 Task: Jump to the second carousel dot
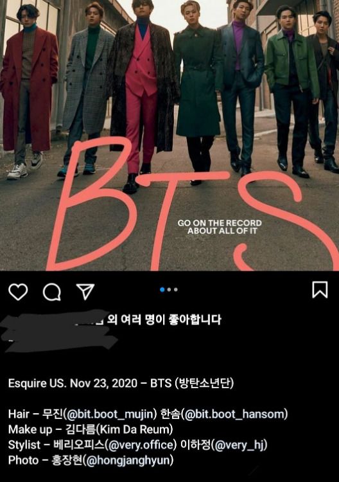169,290
